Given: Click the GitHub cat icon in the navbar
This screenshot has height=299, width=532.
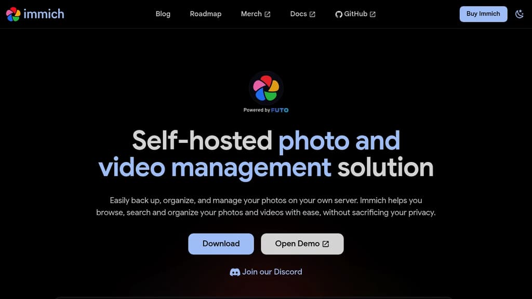Looking at the screenshot, I should point(339,14).
